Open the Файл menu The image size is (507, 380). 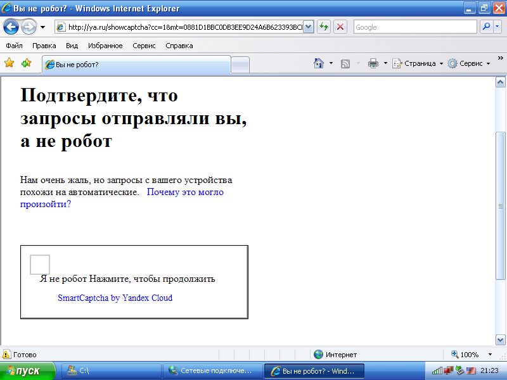(x=14, y=46)
